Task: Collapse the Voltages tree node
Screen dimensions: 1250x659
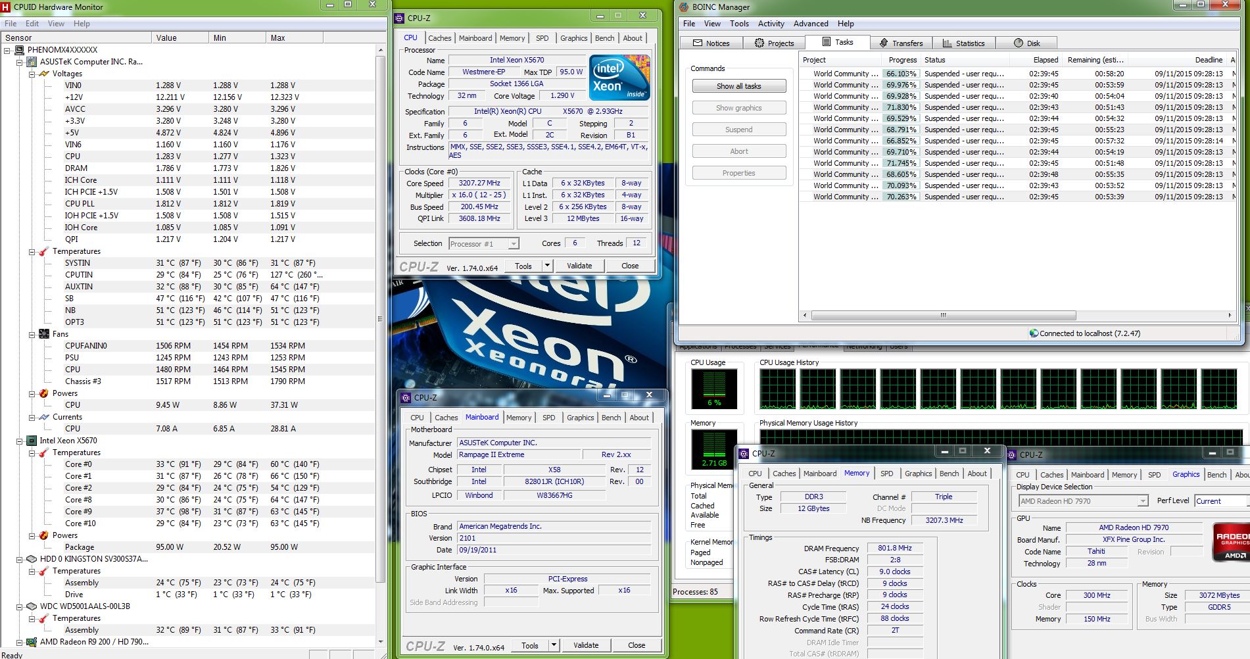Action: (x=32, y=74)
